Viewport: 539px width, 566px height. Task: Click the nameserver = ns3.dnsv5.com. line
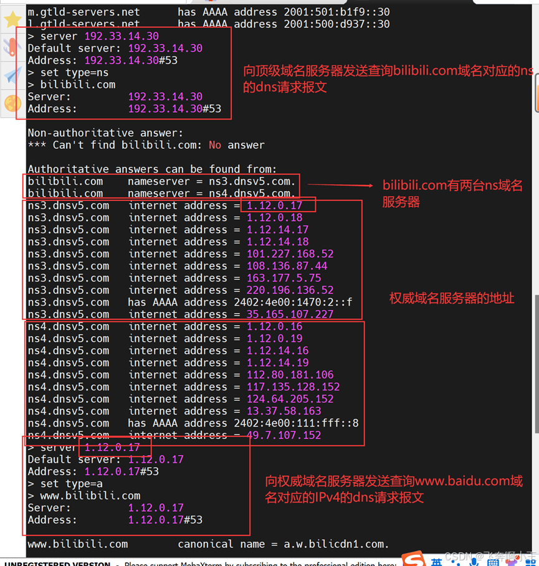tap(161, 181)
